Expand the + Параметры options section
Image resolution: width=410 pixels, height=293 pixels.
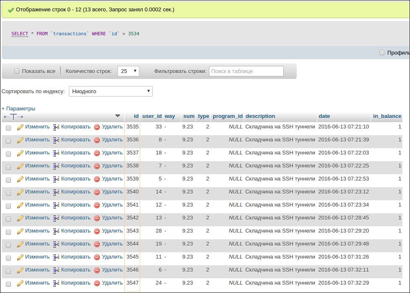click(x=18, y=109)
